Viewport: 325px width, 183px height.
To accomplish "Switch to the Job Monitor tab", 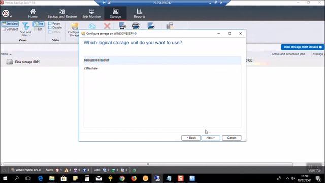I will click(91, 14).
